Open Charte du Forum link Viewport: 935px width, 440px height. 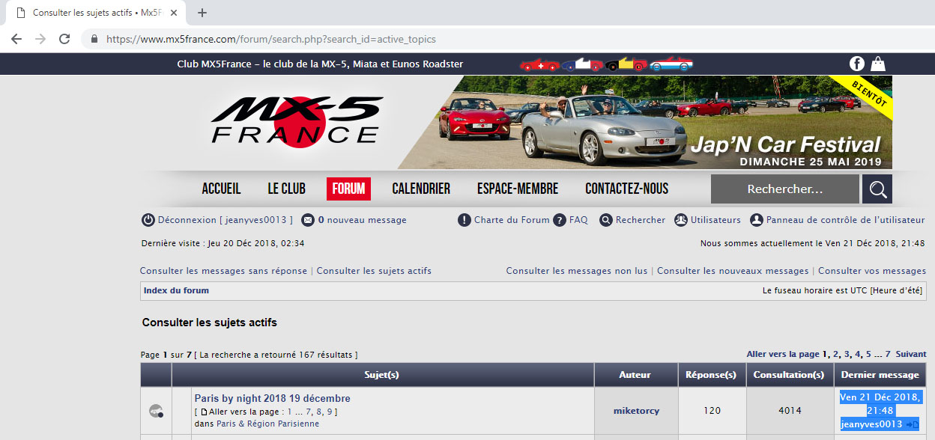point(512,220)
